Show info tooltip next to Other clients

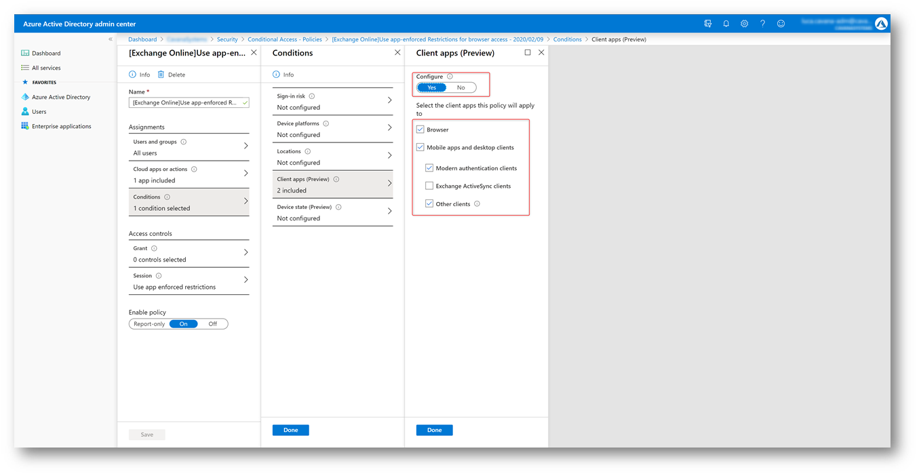click(x=477, y=204)
